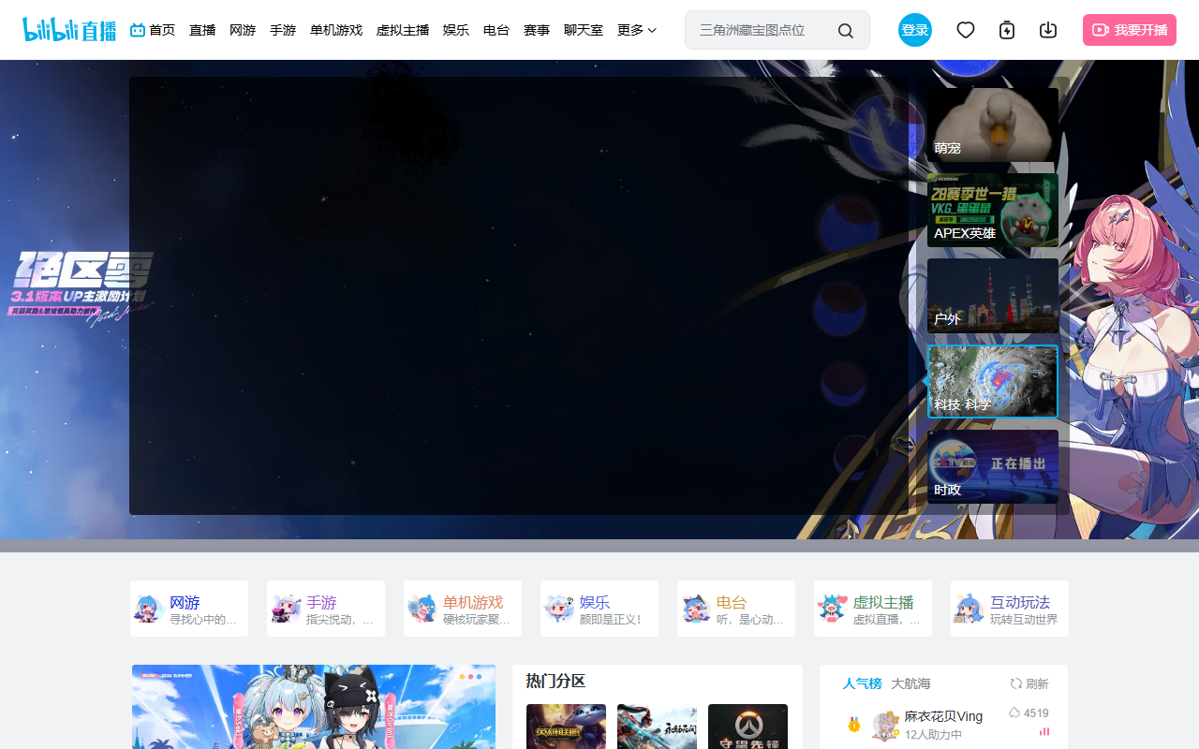Screen dimensions: 1199x749
Task: Click the 热门分区 heading
Action: (x=555, y=682)
